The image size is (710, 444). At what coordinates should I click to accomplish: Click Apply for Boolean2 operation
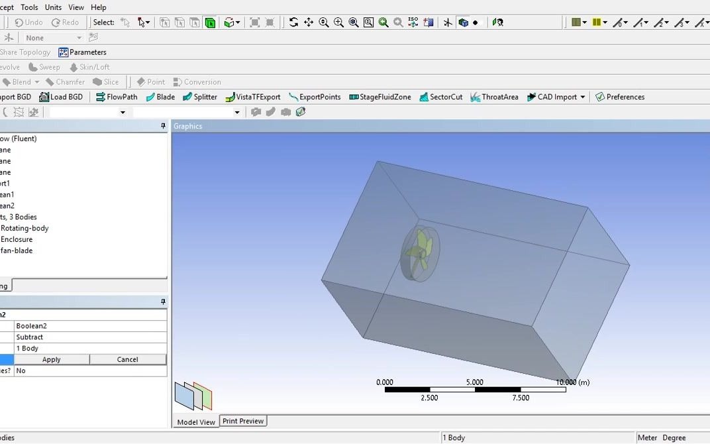pyautogui.click(x=51, y=359)
